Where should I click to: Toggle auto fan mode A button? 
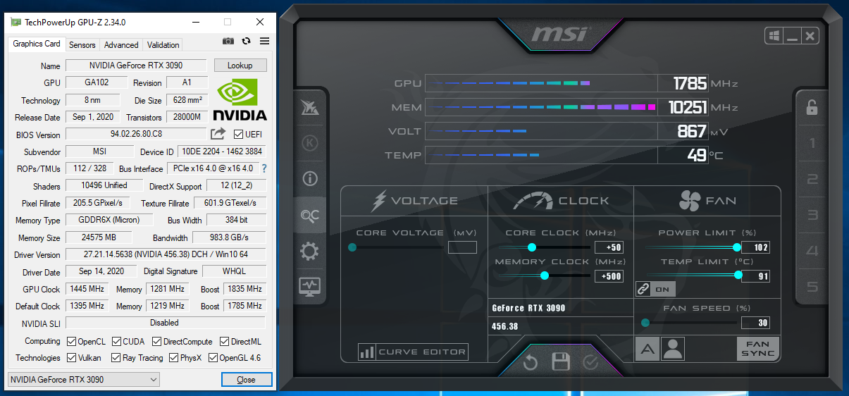click(647, 349)
